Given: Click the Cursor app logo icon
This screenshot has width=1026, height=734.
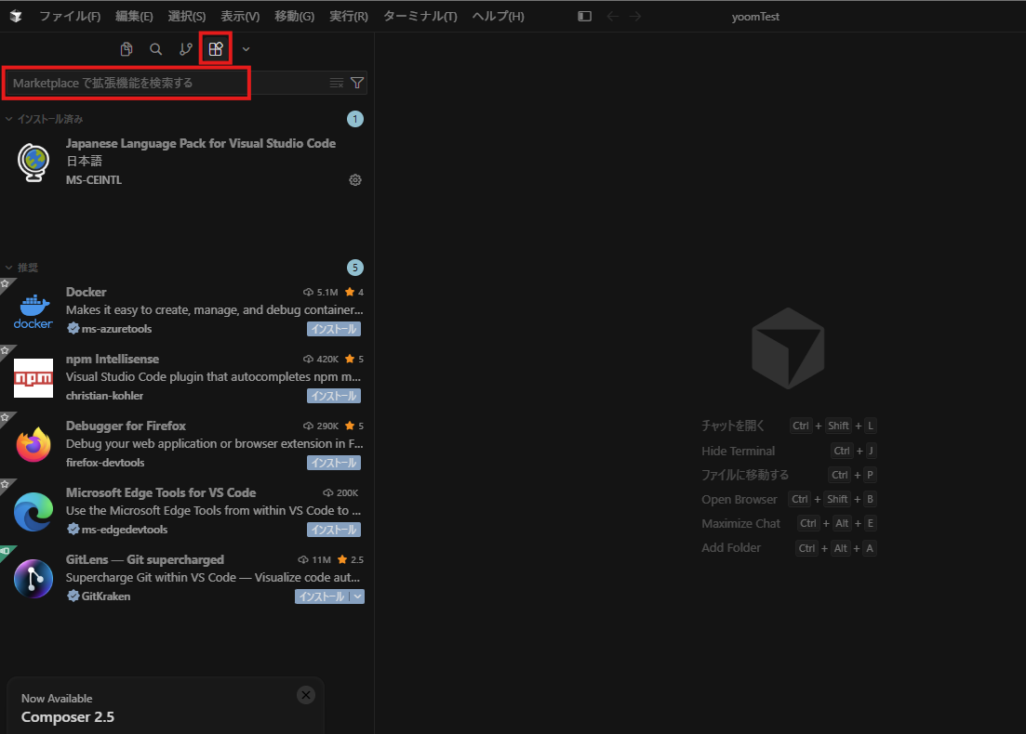Looking at the screenshot, I should (16, 17).
